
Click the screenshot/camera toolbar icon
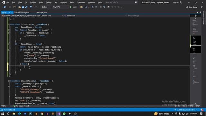pos(86,7)
